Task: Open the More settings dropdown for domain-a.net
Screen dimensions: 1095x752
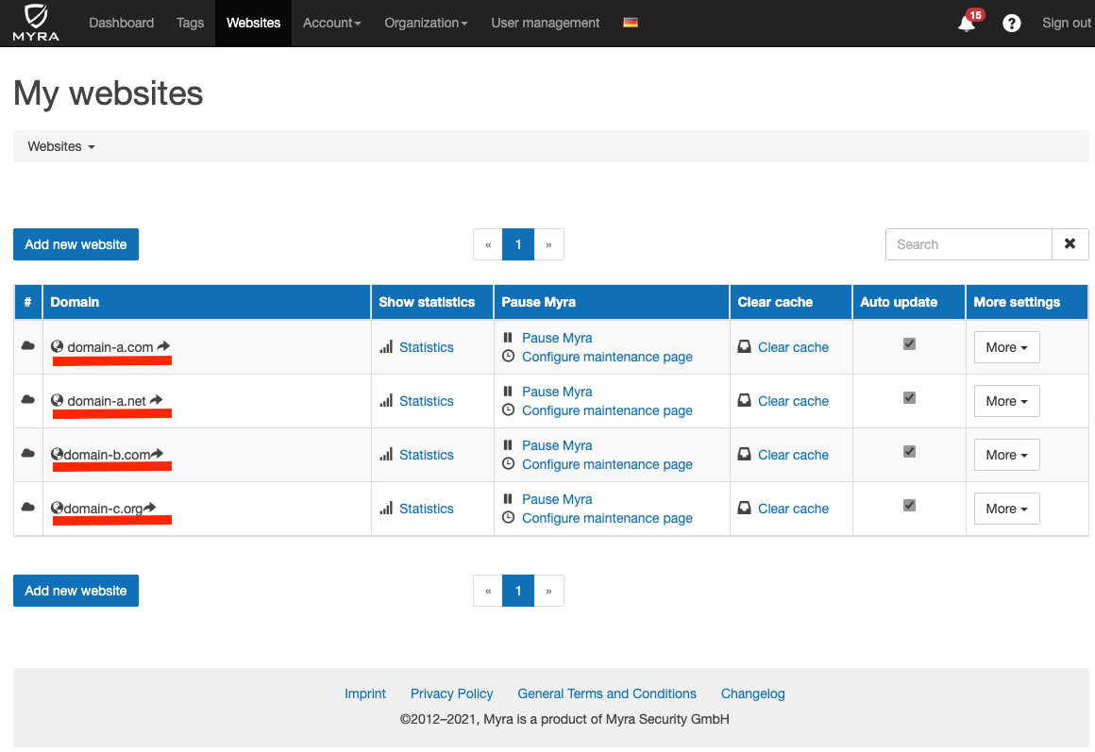Action: 1006,400
